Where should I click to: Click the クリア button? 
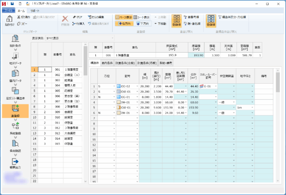[77, 17]
